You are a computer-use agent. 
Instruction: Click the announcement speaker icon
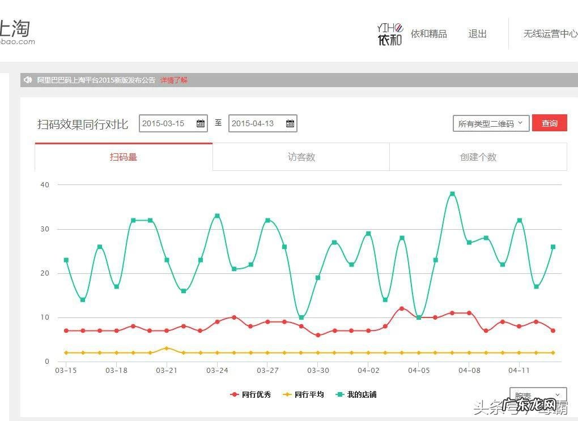click(27, 80)
